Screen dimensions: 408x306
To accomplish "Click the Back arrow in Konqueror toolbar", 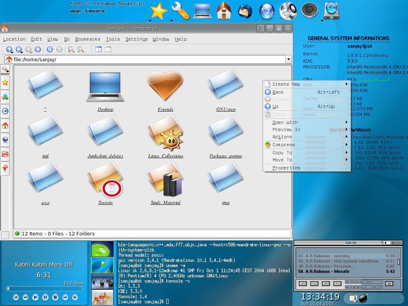I will [18, 49].
